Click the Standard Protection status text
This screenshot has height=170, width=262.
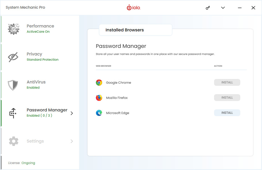43,60
